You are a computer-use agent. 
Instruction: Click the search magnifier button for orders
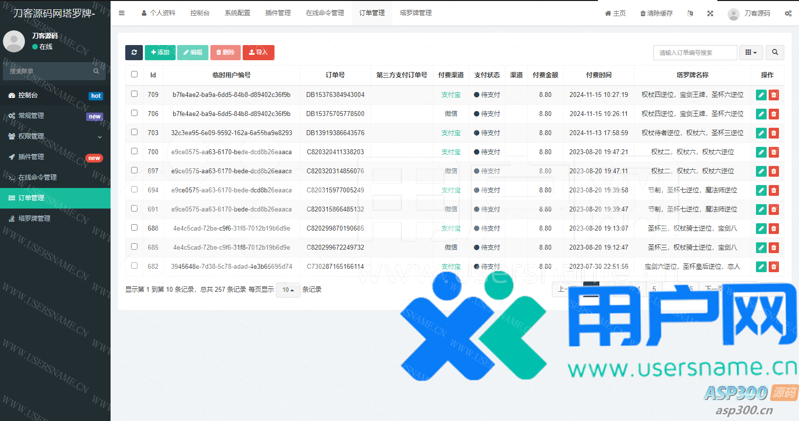tap(775, 52)
